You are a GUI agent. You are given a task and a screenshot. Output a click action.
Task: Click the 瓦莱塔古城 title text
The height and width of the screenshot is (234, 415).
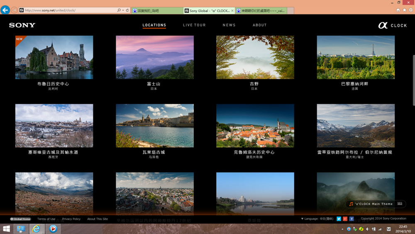click(154, 152)
